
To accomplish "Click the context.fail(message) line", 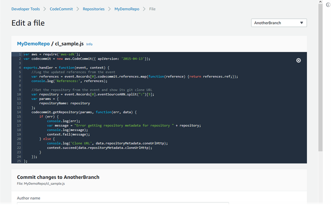I will pyautogui.click(x=68, y=134).
